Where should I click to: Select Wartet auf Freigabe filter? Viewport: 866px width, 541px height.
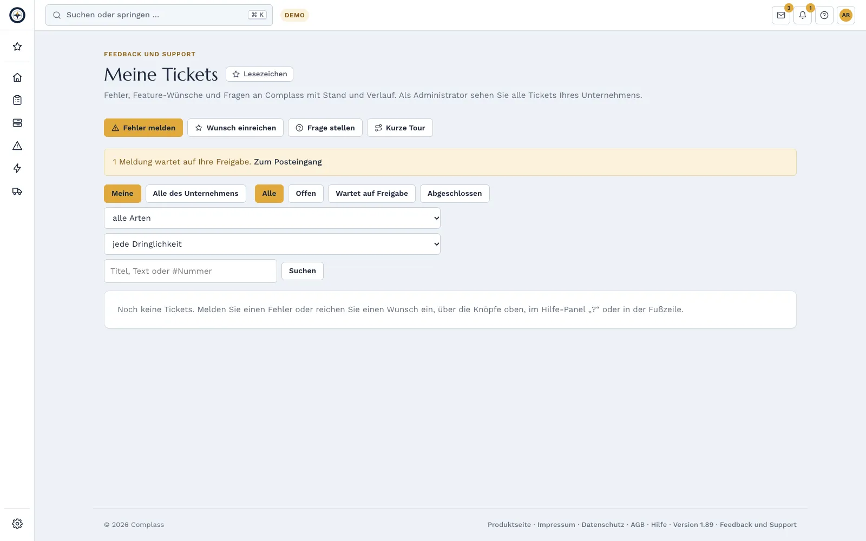[x=372, y=194]
